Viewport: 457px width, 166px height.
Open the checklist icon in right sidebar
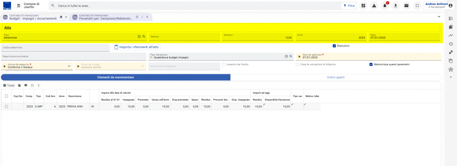point(451,19)
